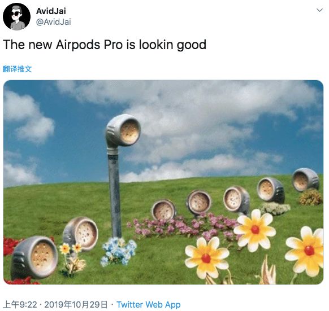Open the 上午9:22 · 2019年10月29日 timestamp
This screenshot has width=329, height=311.
(55, 304)
